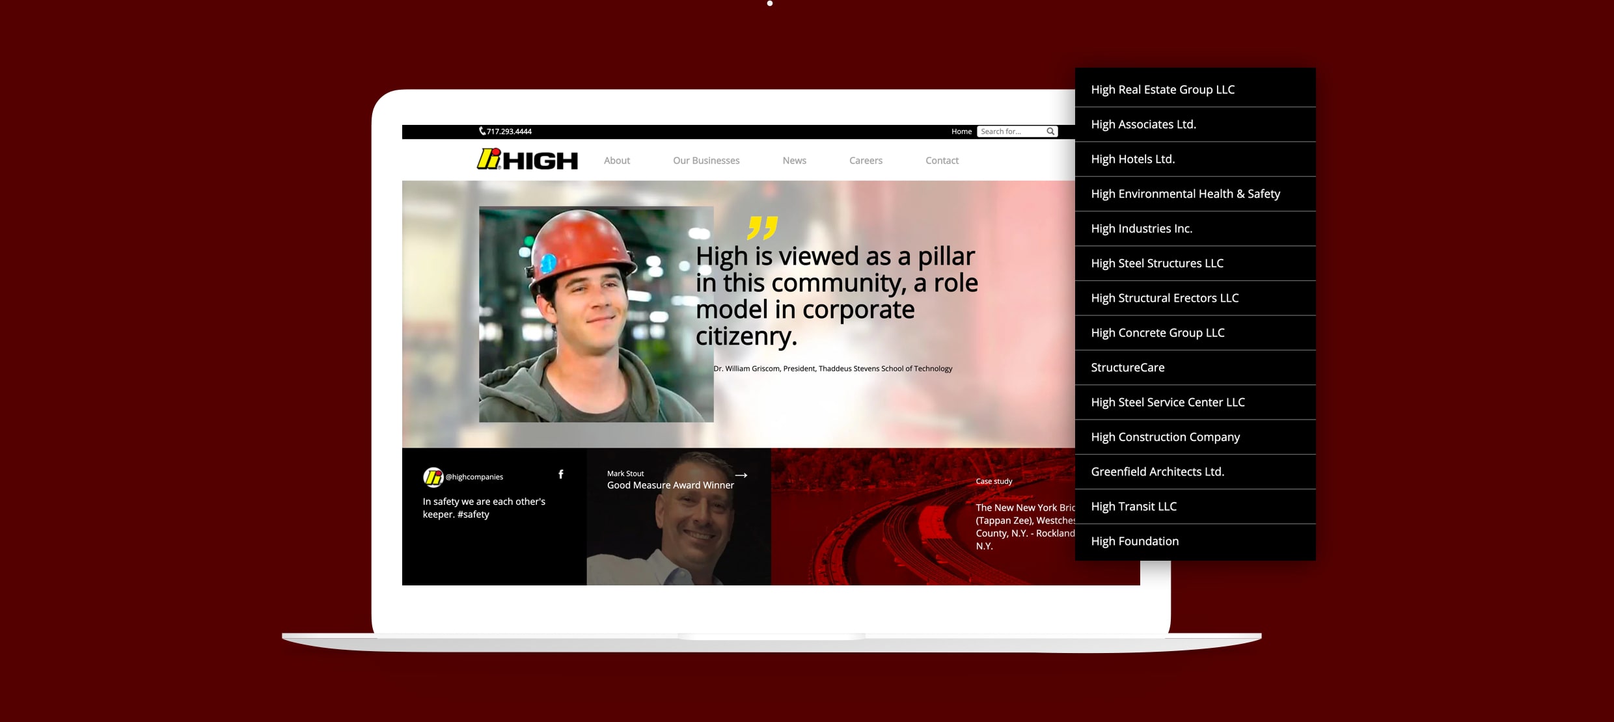Image resolution: width=1614 pixels, height=722 pixels.
Task: Click the arrow beside Good Measure Award Winner
Action: [x=742, y=475]
